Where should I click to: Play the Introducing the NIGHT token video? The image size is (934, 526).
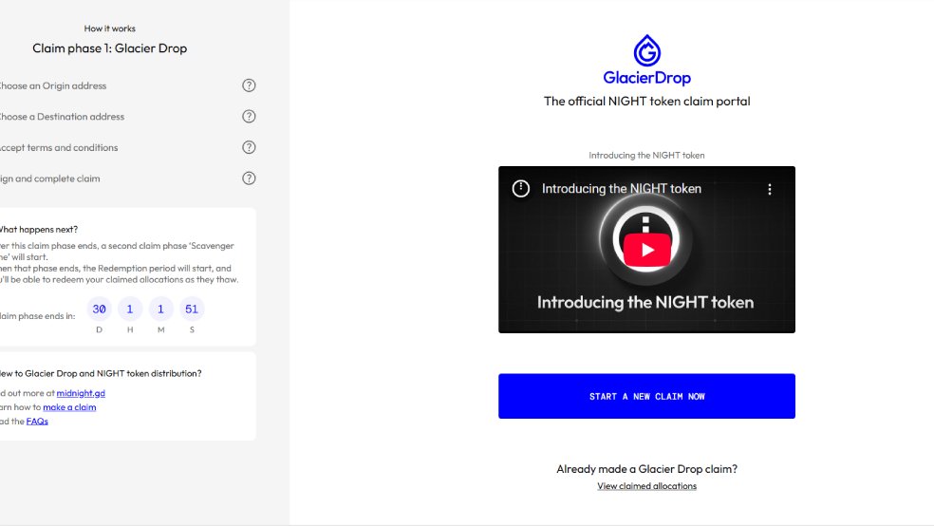(x=647, y=250)
